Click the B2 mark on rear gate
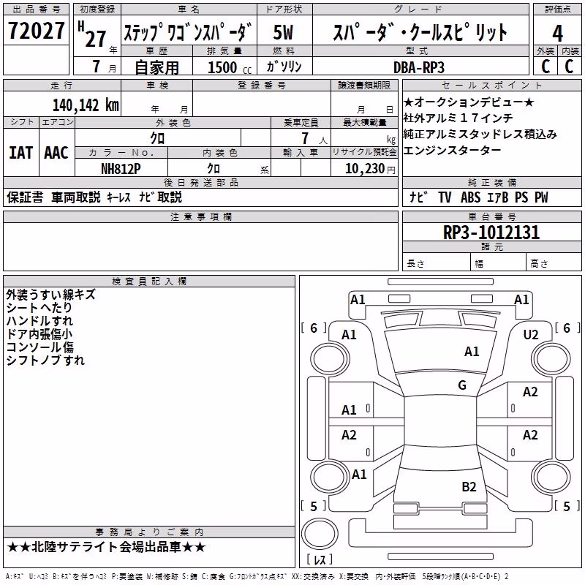 (469, 486)
